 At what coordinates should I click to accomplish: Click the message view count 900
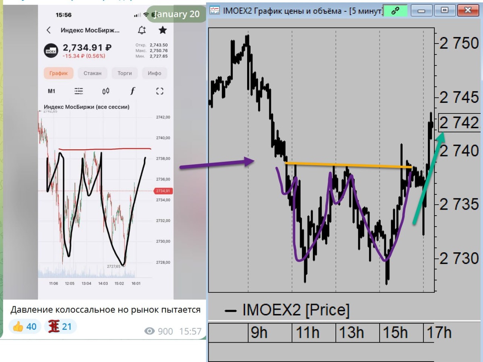[x=159, y=331]
